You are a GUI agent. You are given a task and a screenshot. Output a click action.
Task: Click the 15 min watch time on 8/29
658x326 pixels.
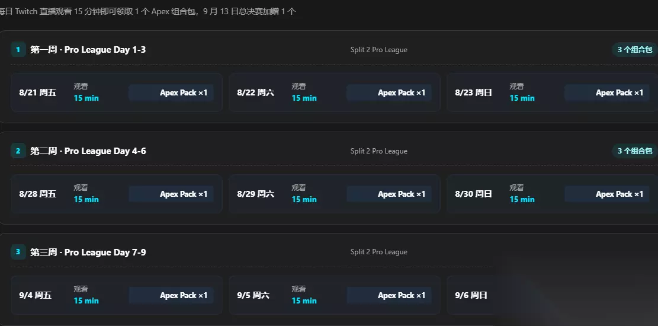(x=304, y=199)
